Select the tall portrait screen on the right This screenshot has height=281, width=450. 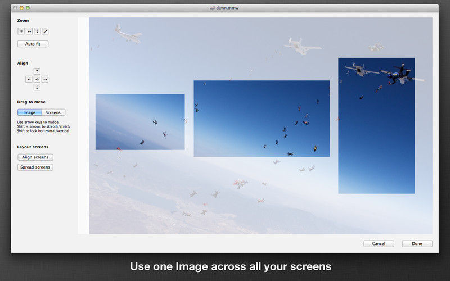pyautogui.click(x=376, y=125)
